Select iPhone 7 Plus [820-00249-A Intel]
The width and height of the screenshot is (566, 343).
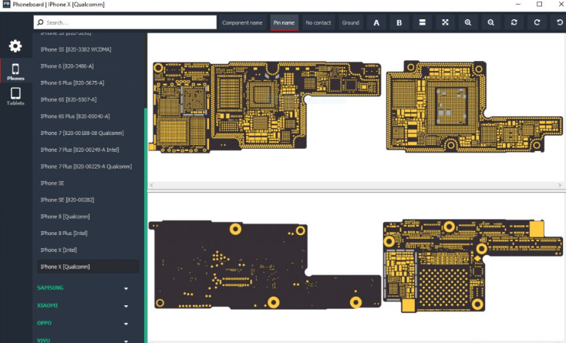79,150
